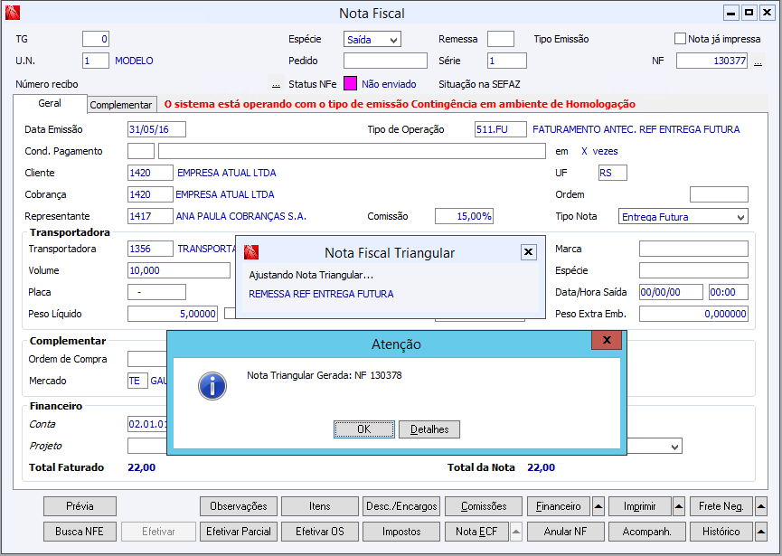Expand the arrow next to the Histórico button
This screenshot has width=782, height=556.
point(760,532)
